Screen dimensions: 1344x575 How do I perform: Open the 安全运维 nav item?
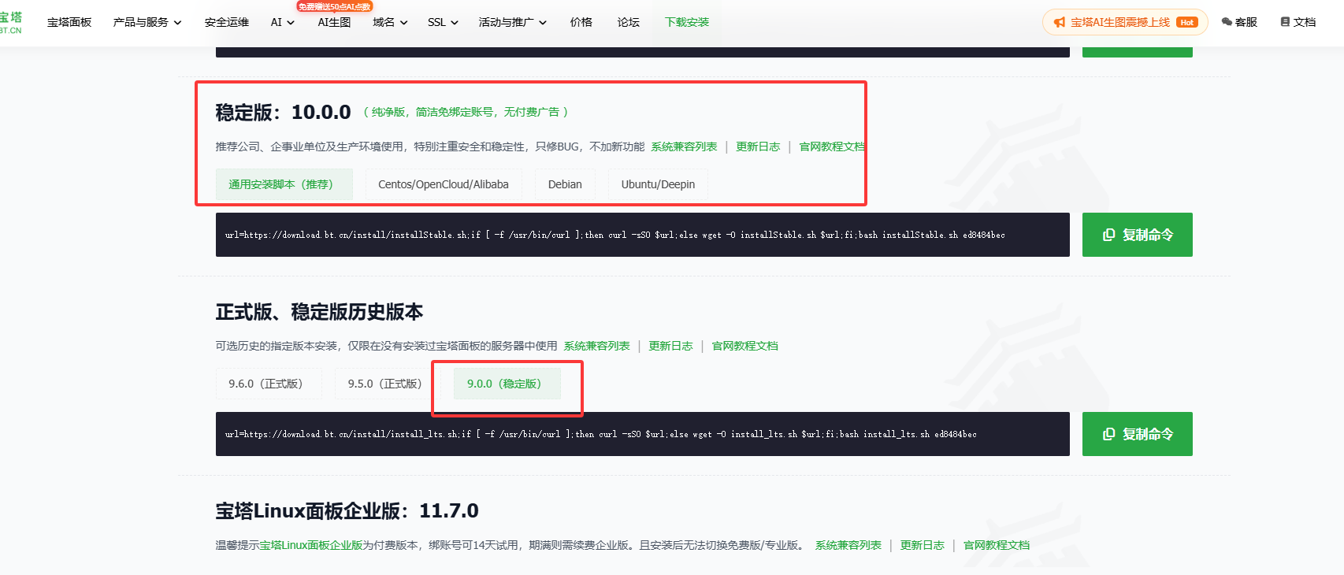tap(227, 22)
